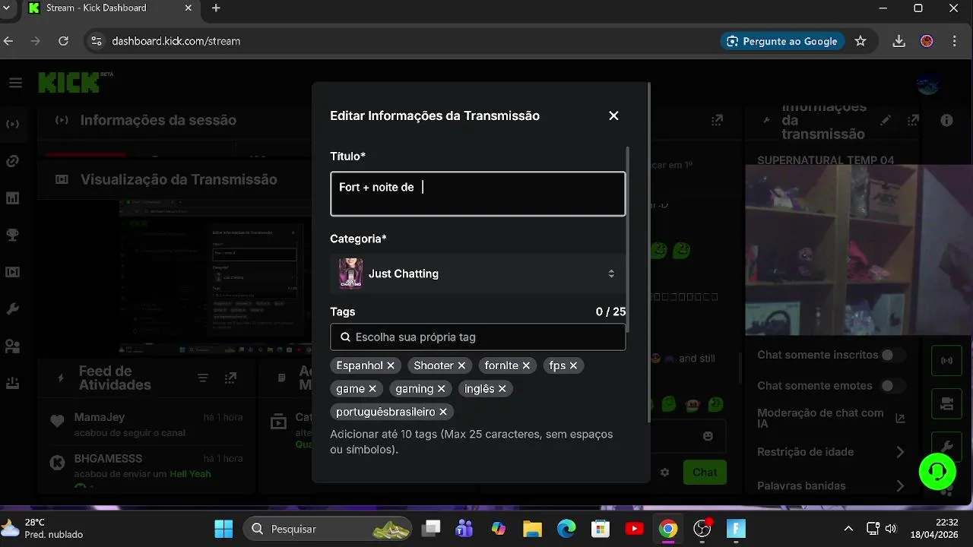Open the info icon in stream panel
This screenshot has height=547, width=973.
pos(946,120)
